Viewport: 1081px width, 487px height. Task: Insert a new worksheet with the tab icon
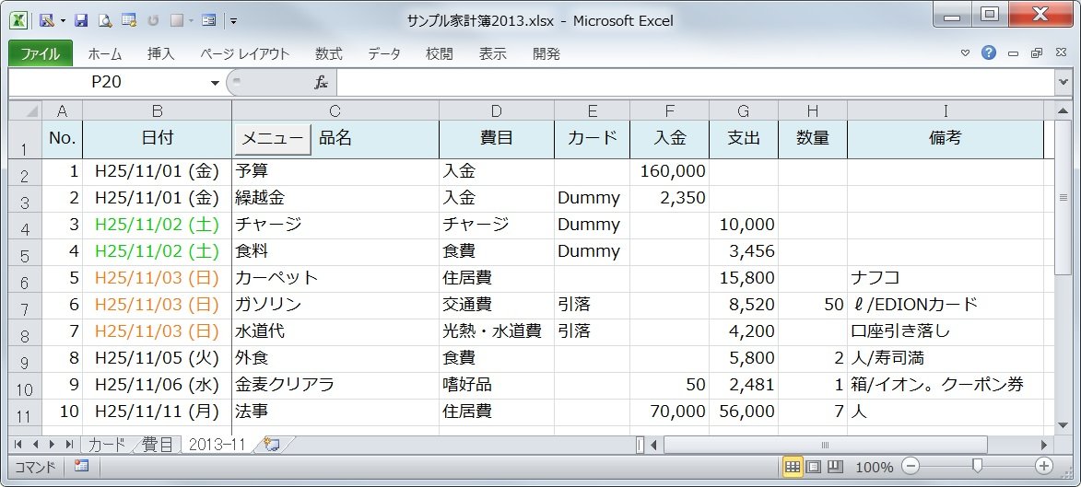tap(272, 445)
